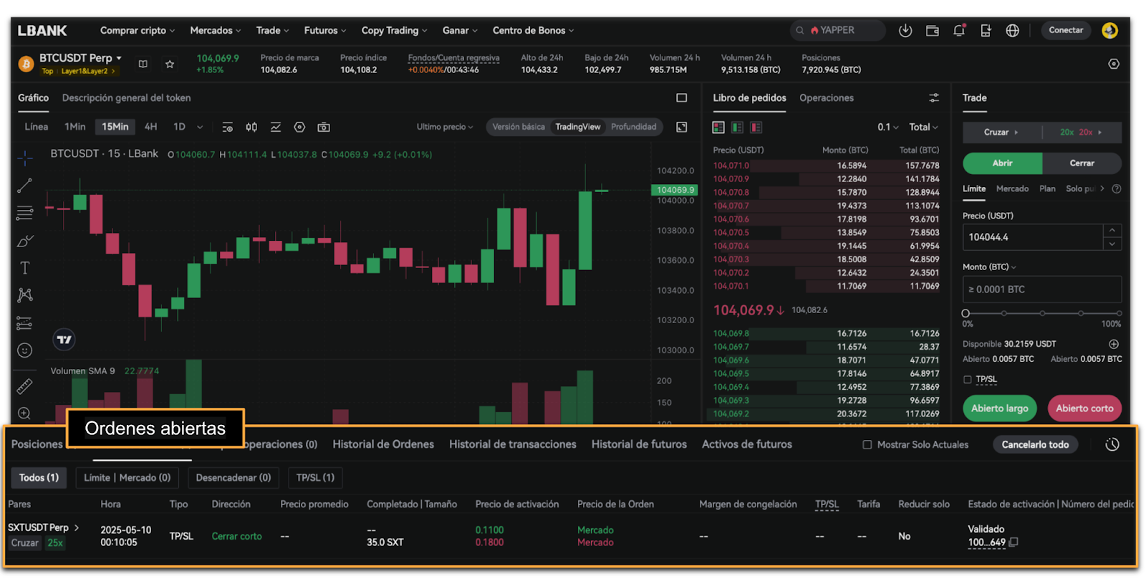Open the Cruzar margin mode selector
Screen dimensions: 1146x579
(1001, 132)
